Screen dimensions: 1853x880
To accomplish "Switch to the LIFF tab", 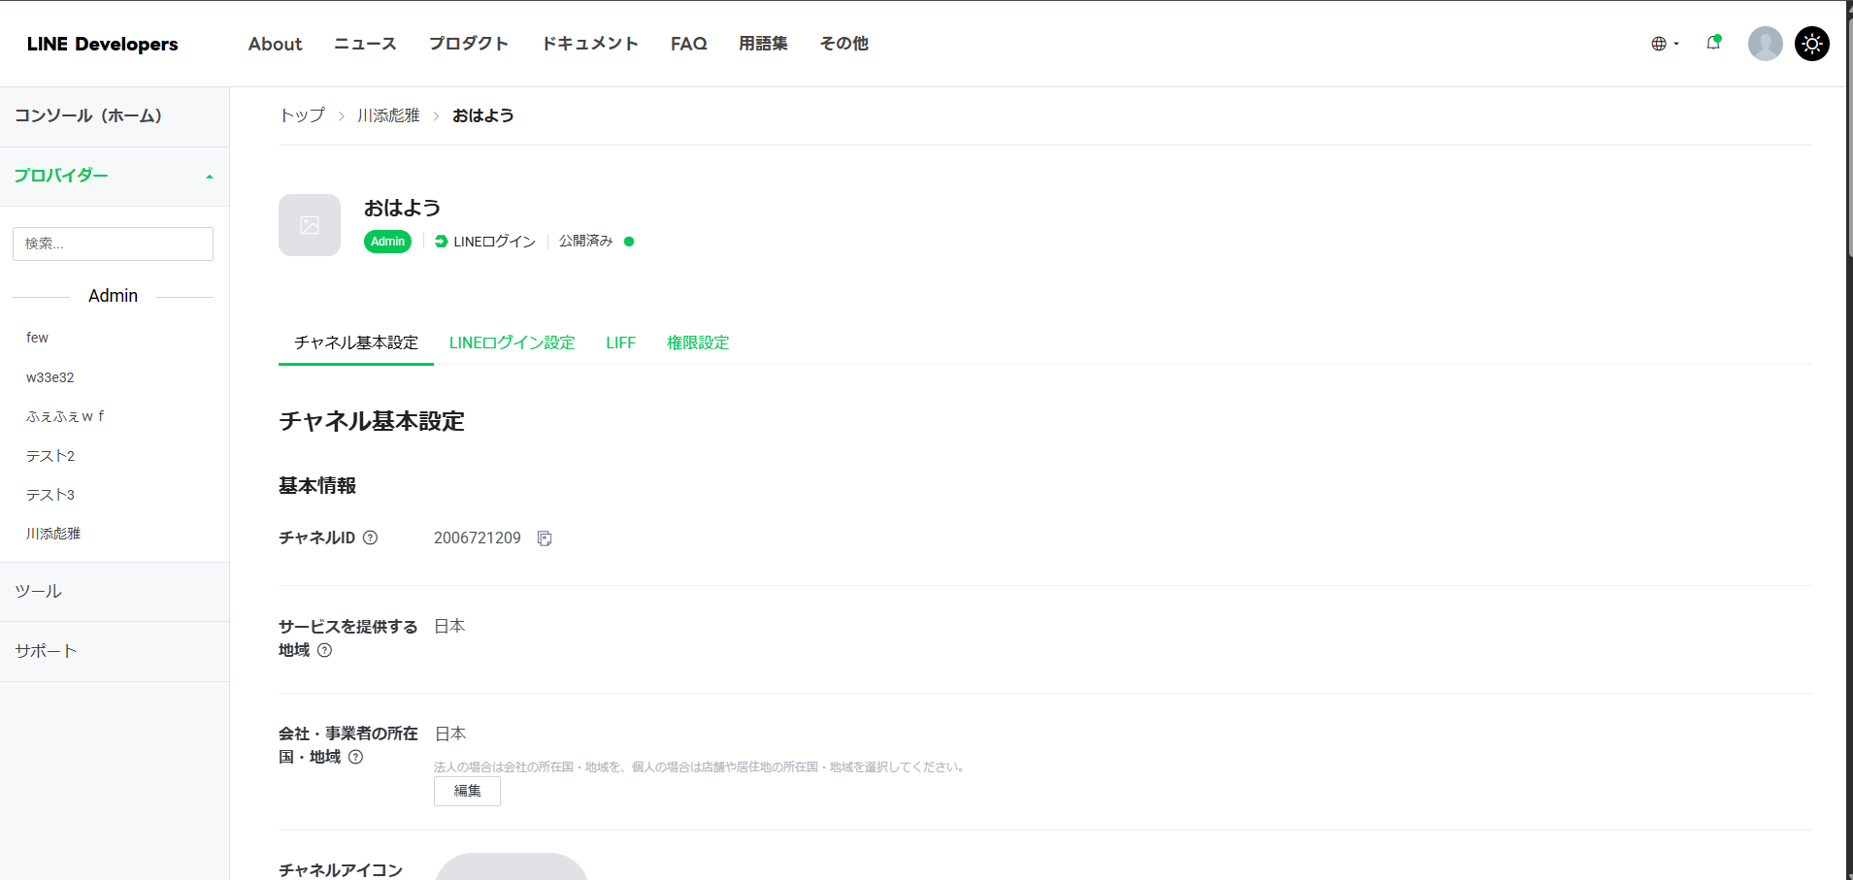I will pos(620,342).
